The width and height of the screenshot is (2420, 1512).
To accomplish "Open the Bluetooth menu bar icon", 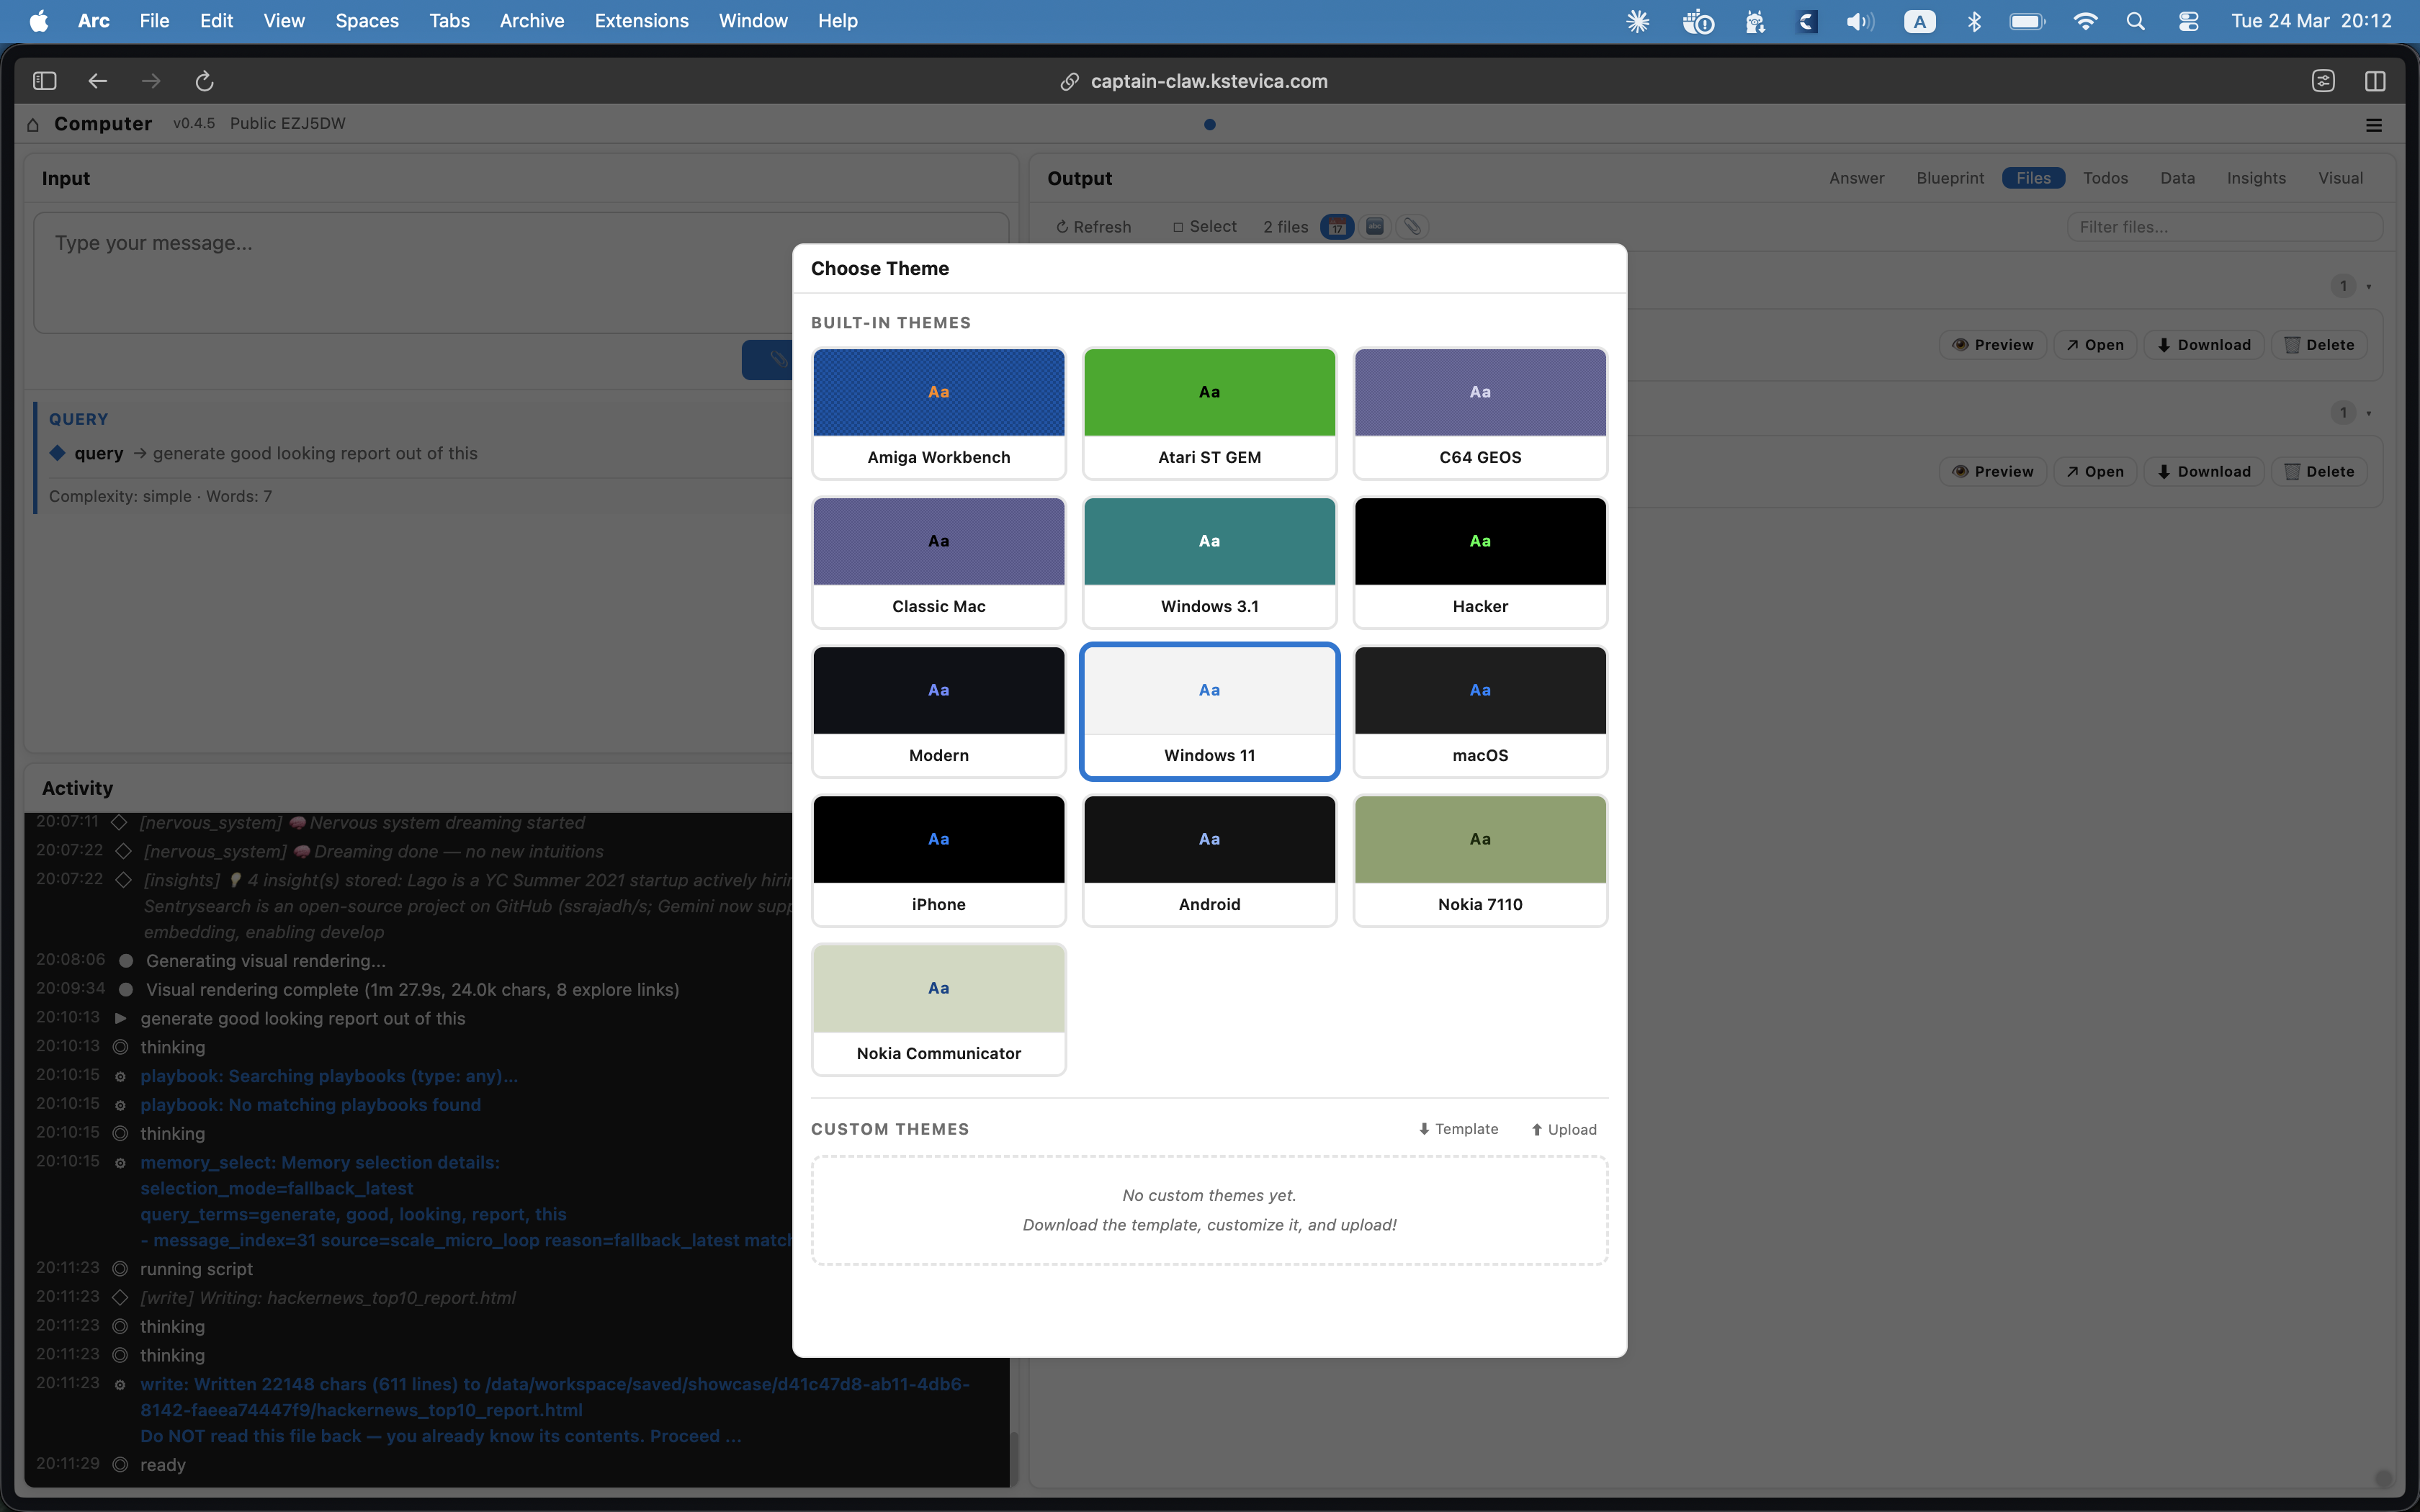I will (x=1974, y=21).
